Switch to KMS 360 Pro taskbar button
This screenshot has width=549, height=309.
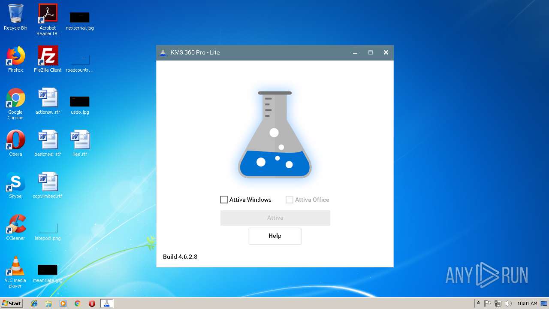tap(106, 303)
